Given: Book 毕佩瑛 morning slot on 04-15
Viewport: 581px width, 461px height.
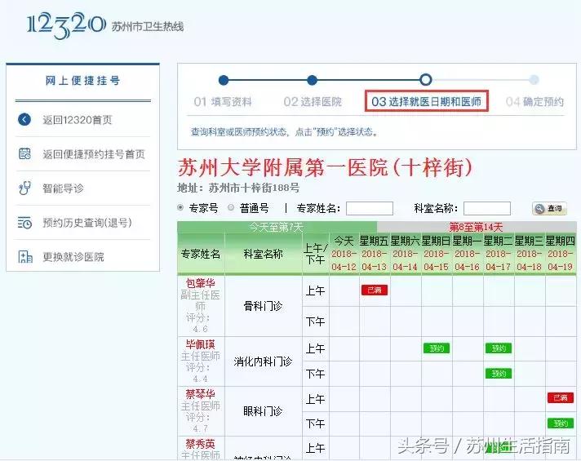Looking at the screenshot, I should 437,348.
